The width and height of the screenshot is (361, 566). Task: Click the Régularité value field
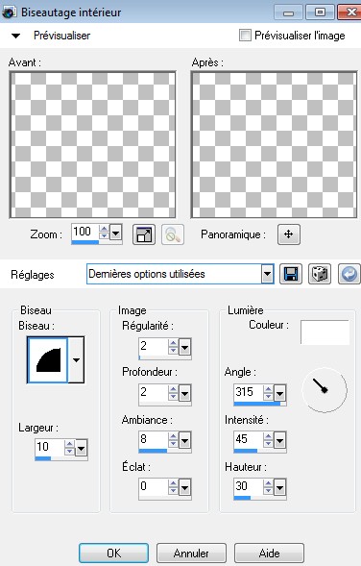pos(154,347)
